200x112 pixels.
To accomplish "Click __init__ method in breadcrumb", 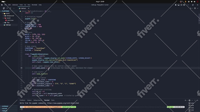I will 49,11.
